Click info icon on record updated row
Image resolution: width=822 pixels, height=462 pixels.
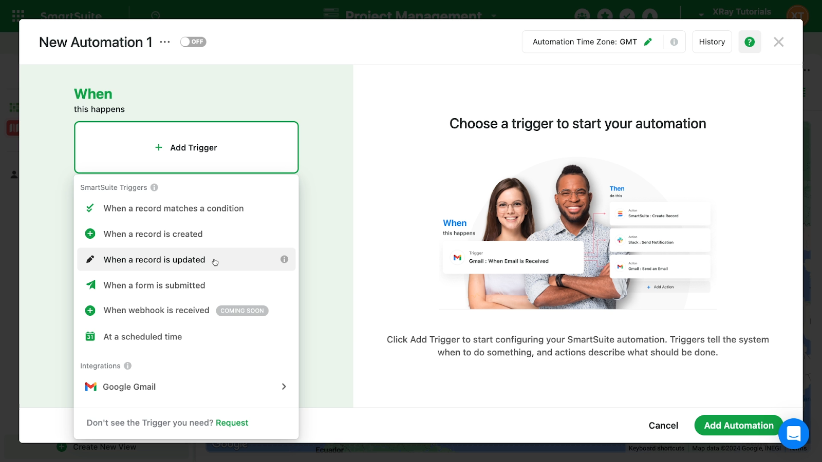[284, 260]
